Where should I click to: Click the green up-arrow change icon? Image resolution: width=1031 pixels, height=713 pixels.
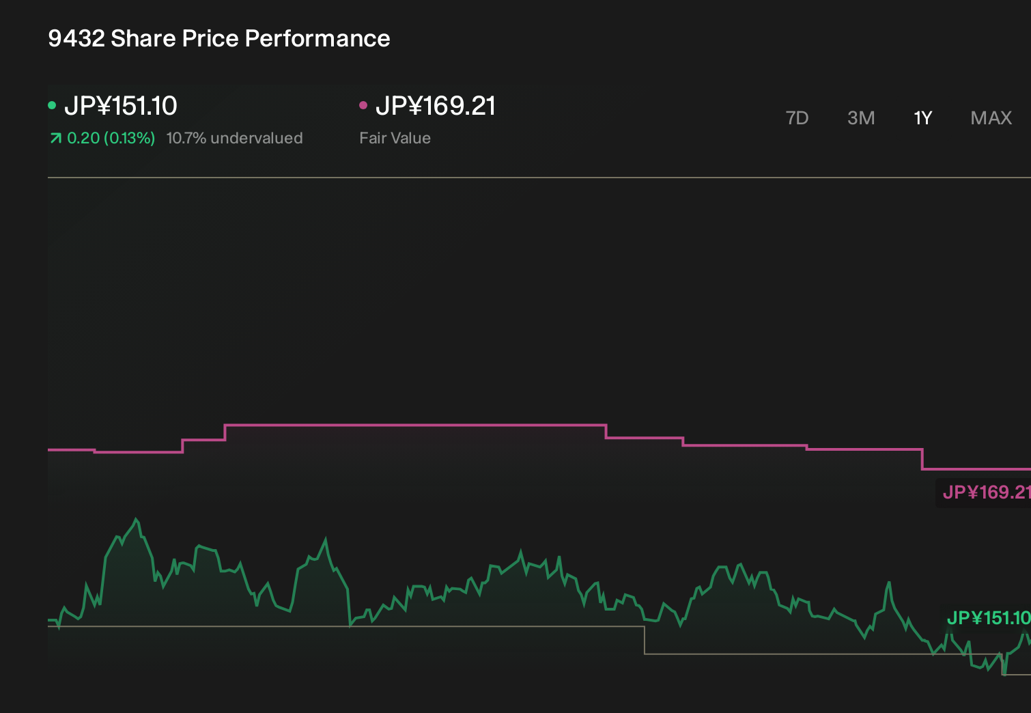[x=55, y=139]
